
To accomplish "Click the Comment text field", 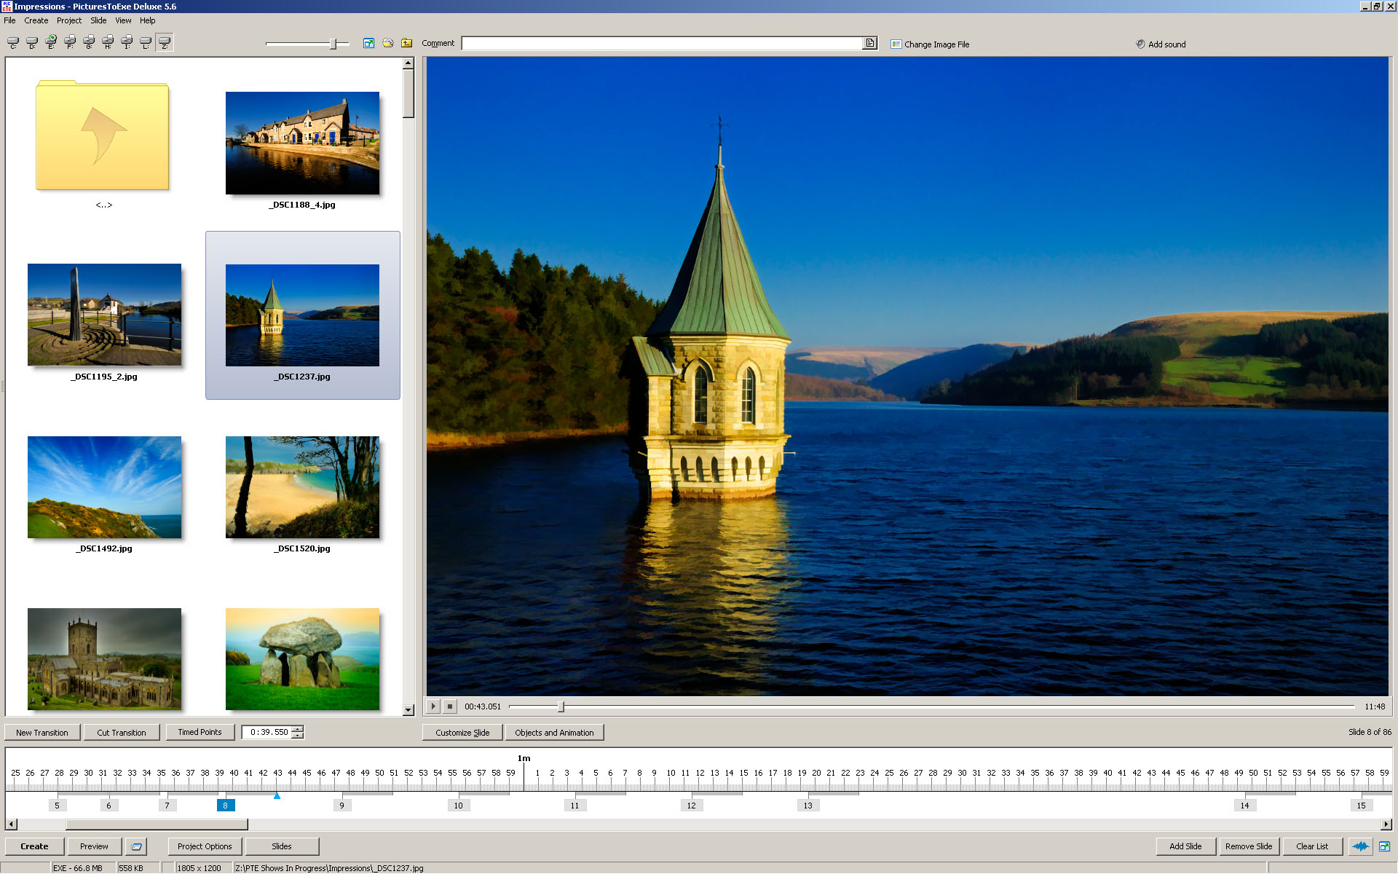I will 661,44.
